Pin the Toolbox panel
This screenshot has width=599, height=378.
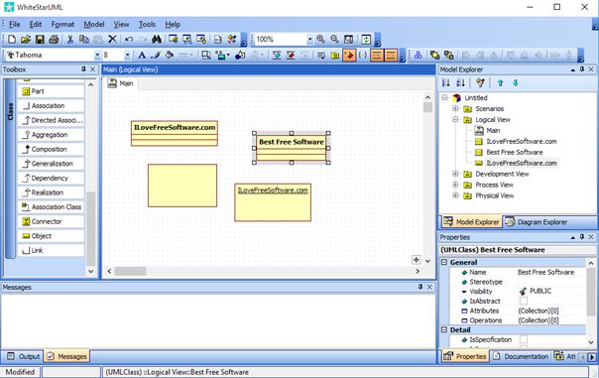click(83, 69)
